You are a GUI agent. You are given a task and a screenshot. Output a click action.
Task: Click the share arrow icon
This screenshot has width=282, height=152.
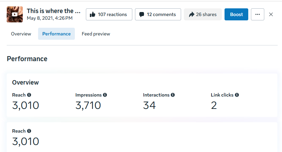(191, 14)
